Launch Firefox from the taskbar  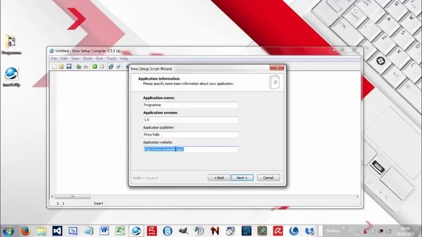26,231
